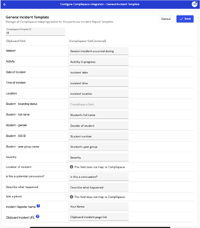Viewport: 200px width, 228px height.
Task: Click the info icon on Location of incident row
Action: [x=71, y=167]
